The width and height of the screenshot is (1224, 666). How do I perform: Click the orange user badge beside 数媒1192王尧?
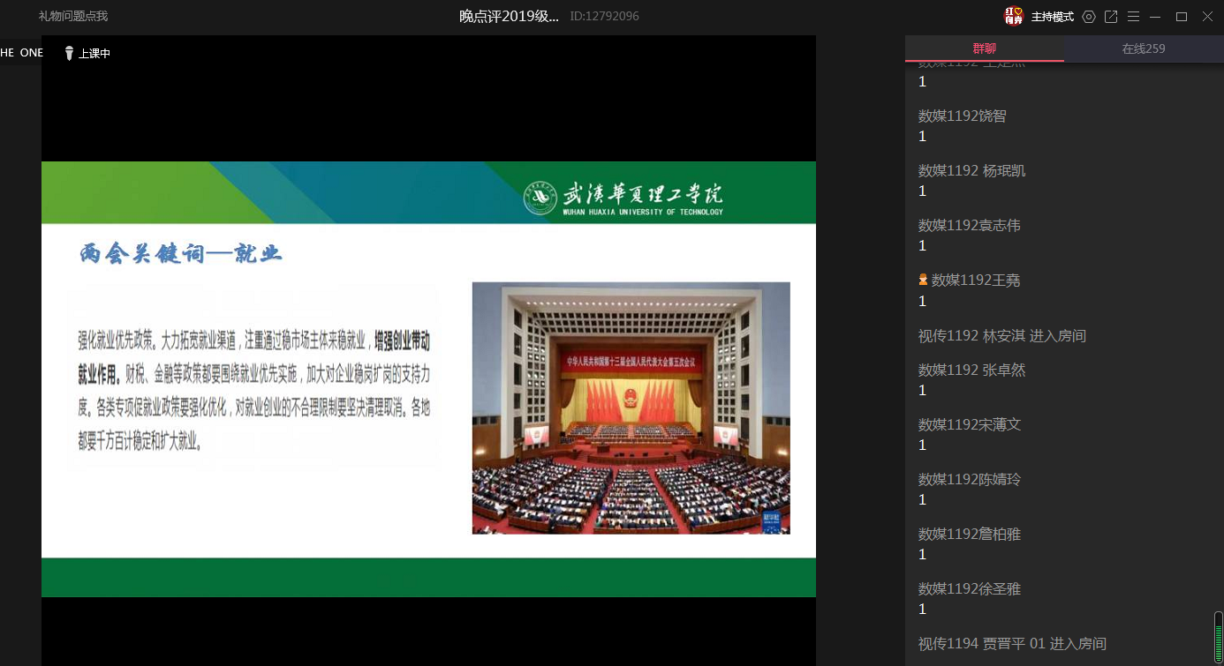(x=923, y=280)
